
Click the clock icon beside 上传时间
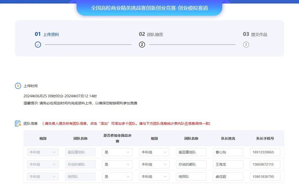[18, 86]
